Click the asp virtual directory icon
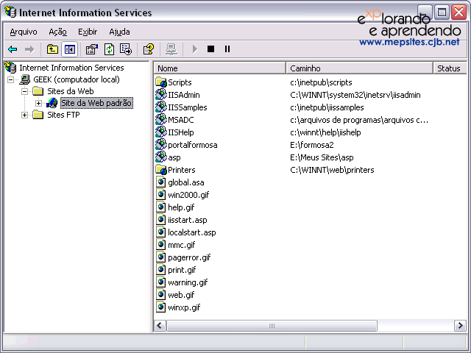 [161, 157]
